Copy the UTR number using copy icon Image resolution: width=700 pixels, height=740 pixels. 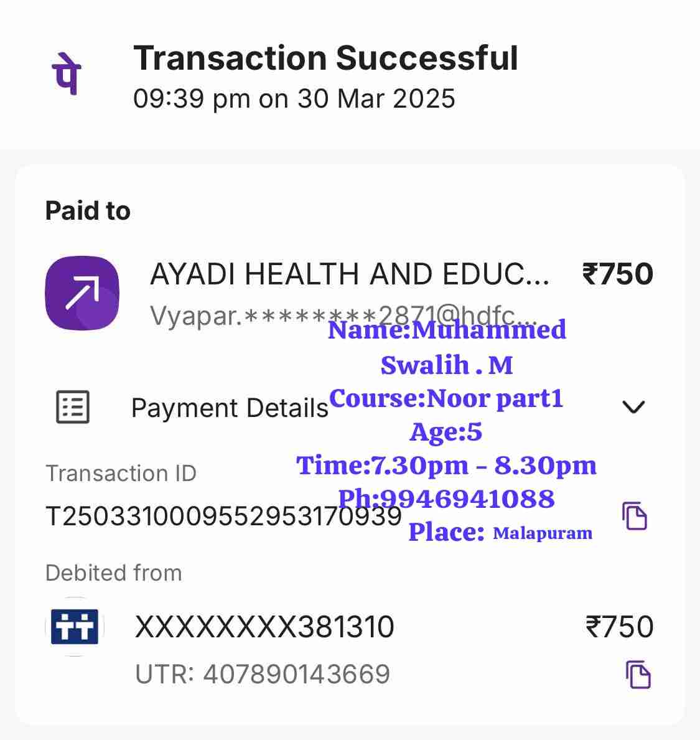pos(638,675)
